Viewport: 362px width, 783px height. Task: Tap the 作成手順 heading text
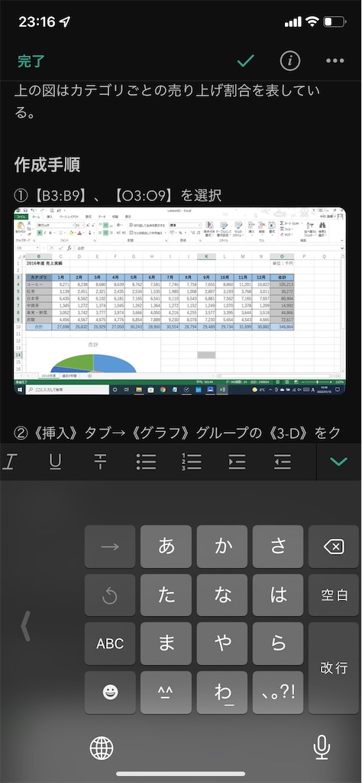tap(47, 164)
